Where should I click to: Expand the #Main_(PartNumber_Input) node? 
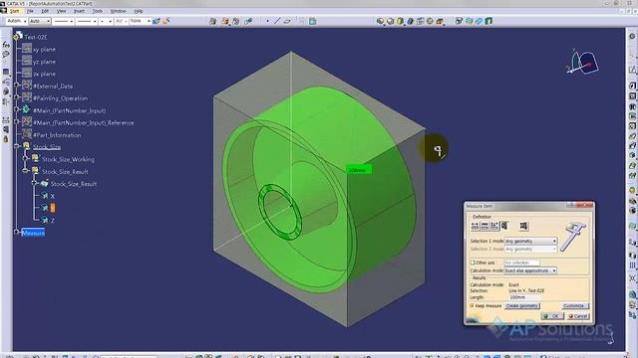[17, 109]
